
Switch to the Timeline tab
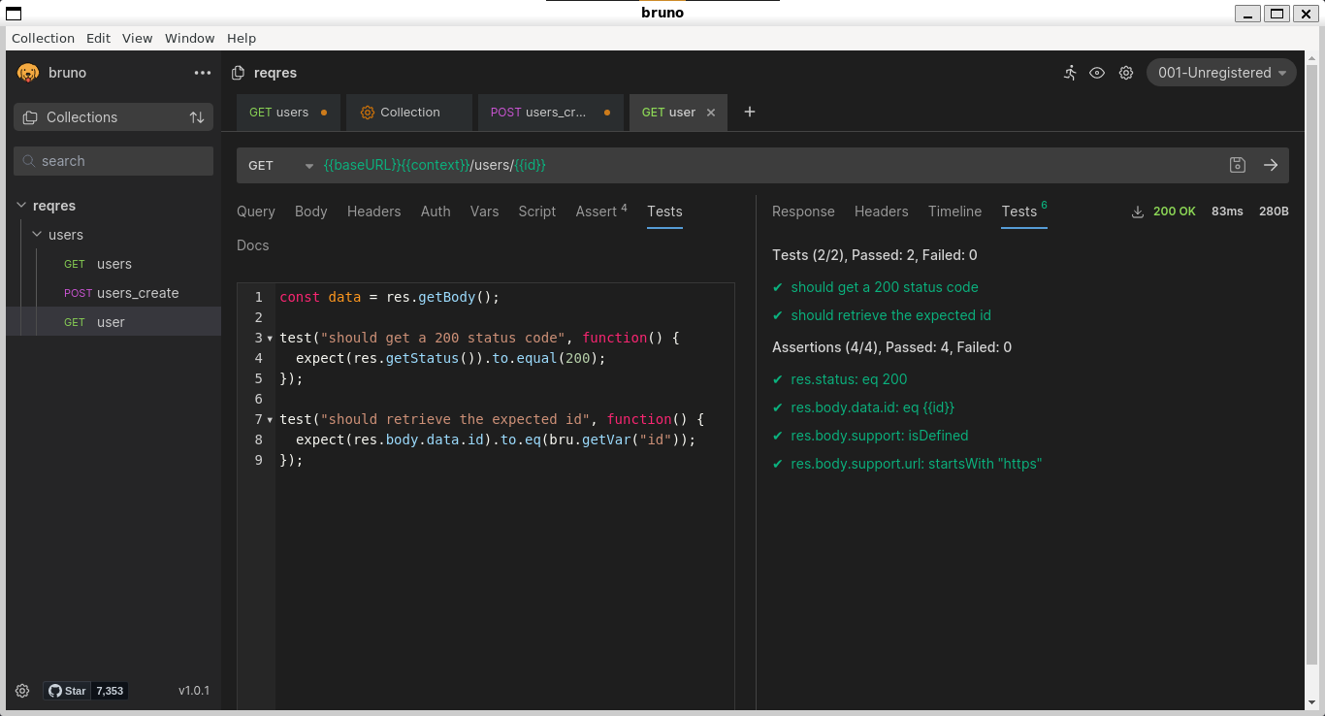tap(954, 211)
